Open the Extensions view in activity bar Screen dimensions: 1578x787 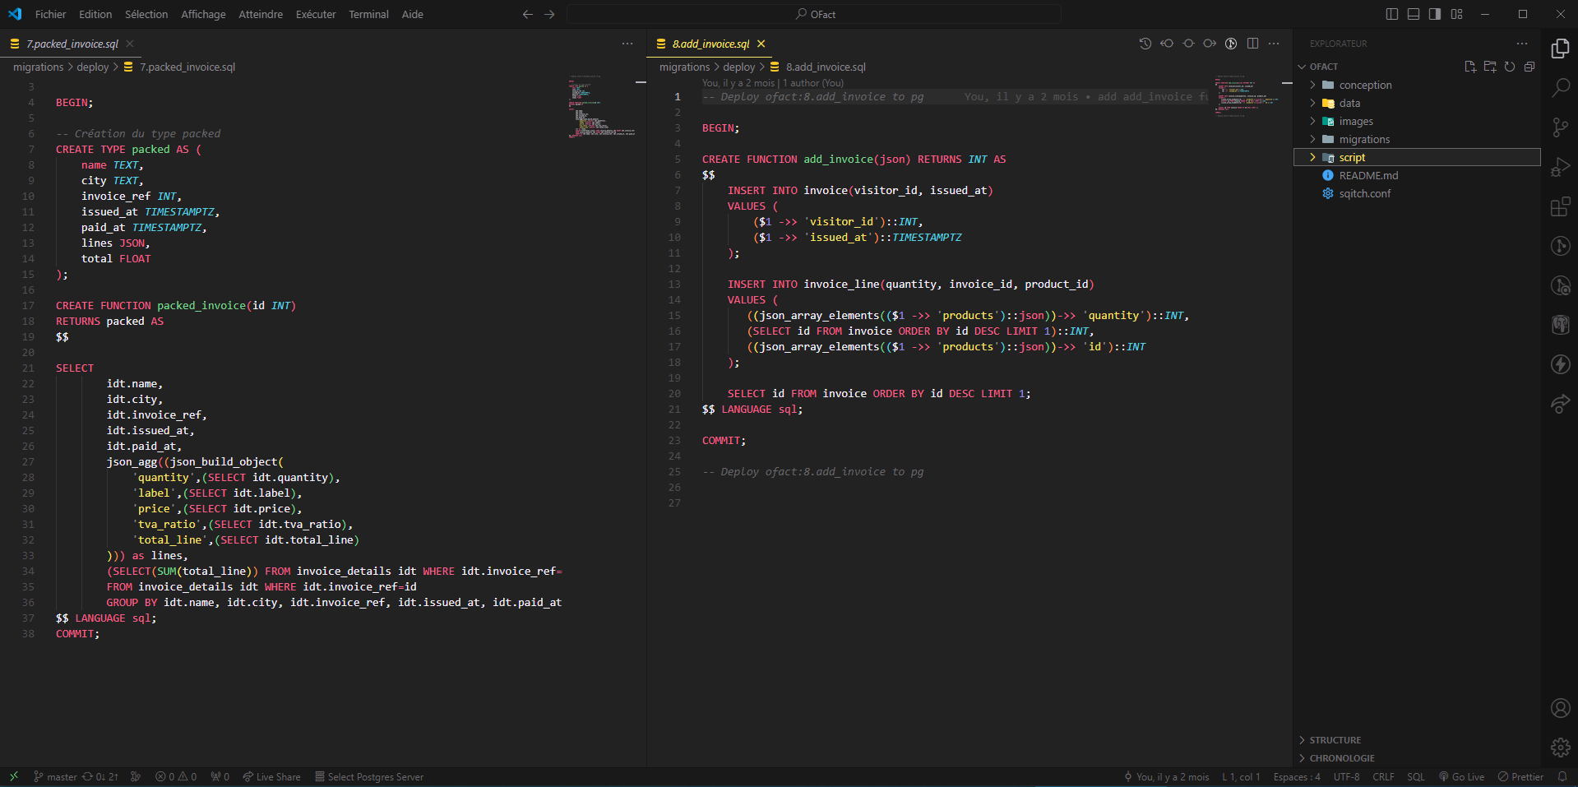click(1560, 206)
